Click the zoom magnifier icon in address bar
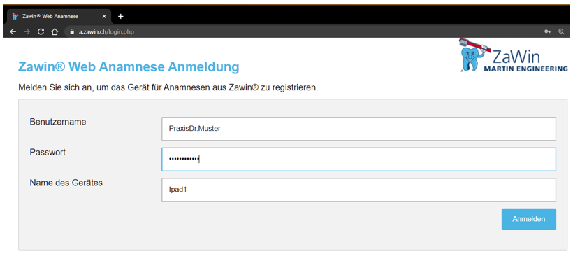The height and width of the screenshot is (254, 573). point(561,32)
